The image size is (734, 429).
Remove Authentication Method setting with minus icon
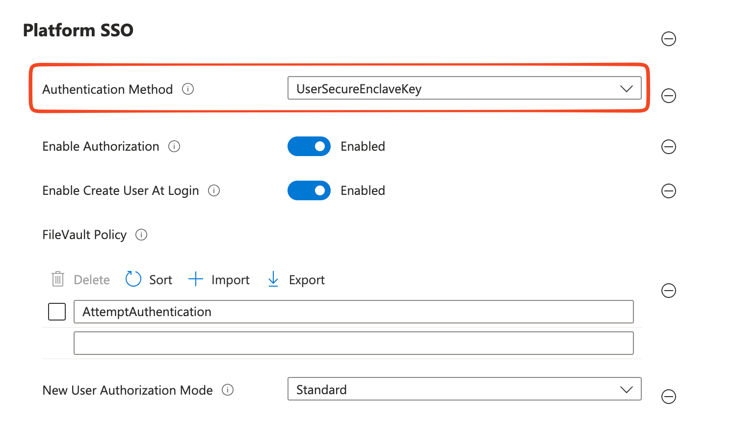[x=668, y=96]
